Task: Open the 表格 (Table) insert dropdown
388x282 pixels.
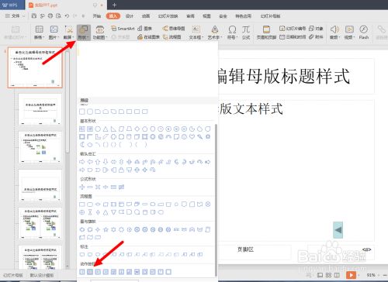Action: tap(39, 33)
